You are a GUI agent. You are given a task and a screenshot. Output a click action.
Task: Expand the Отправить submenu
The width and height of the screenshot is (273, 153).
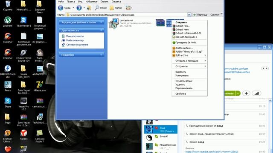[x=189, y=66]
